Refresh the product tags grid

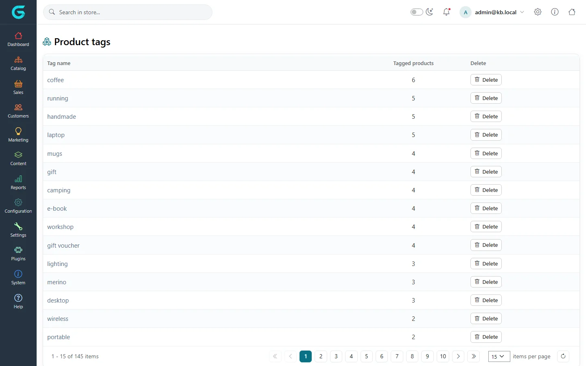(x=563, y=356)
